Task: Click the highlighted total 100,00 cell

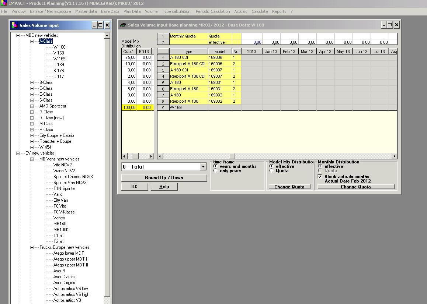Action: [x=129, y=107]
